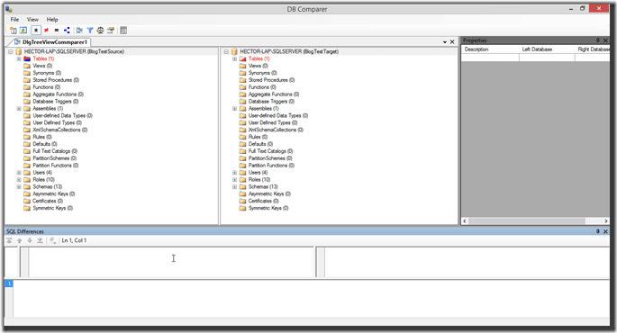The width and height of the screenshot is (617, 333).
Task: Open the blue funnel filter tool
Action: click(90, 31)
